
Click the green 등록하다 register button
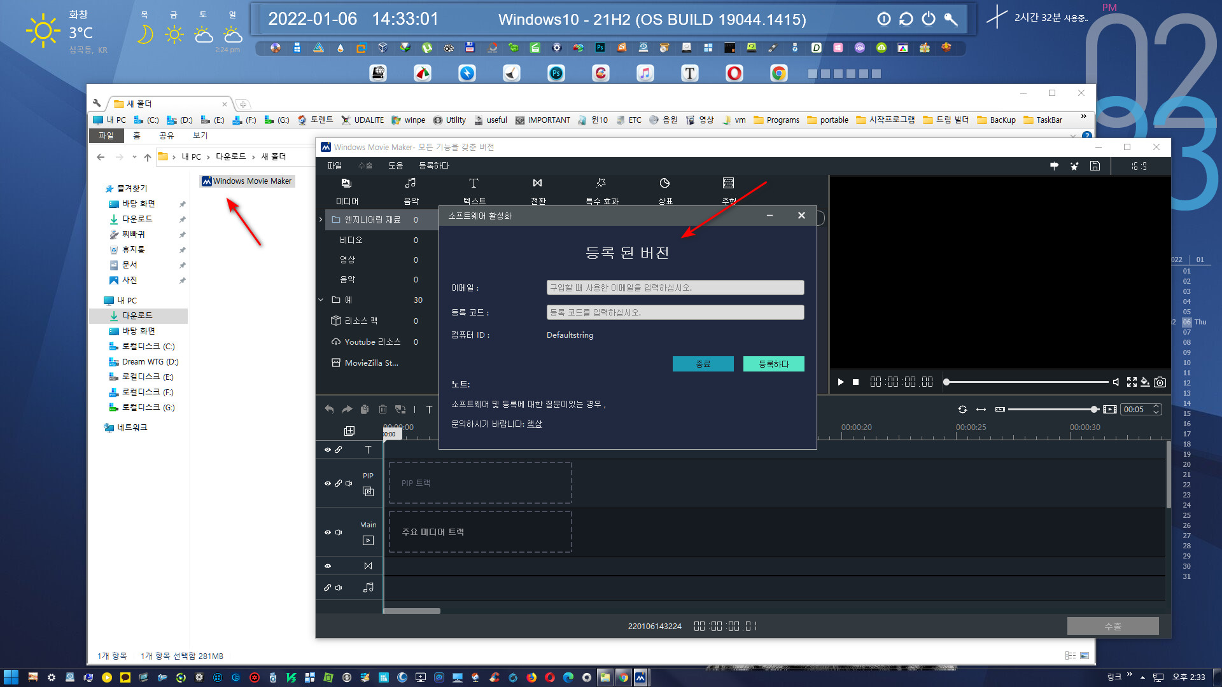pos(773,364)
